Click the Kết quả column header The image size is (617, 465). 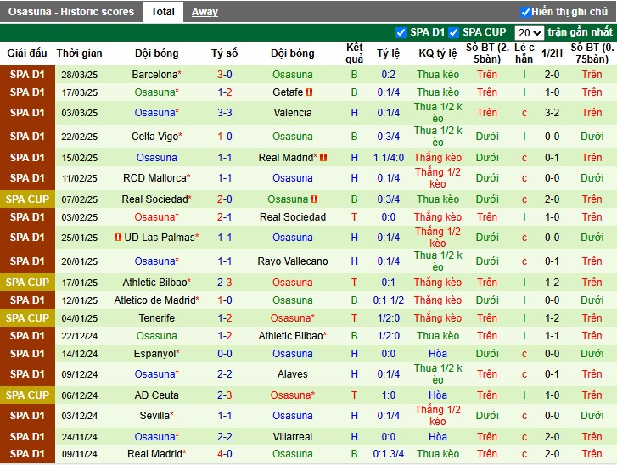pos(354,53)
